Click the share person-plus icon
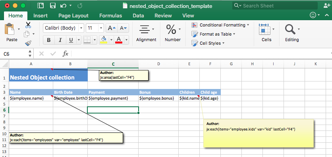Image resolution: width=332 pixels, height=157 pixels. click(x=327, y=6)
